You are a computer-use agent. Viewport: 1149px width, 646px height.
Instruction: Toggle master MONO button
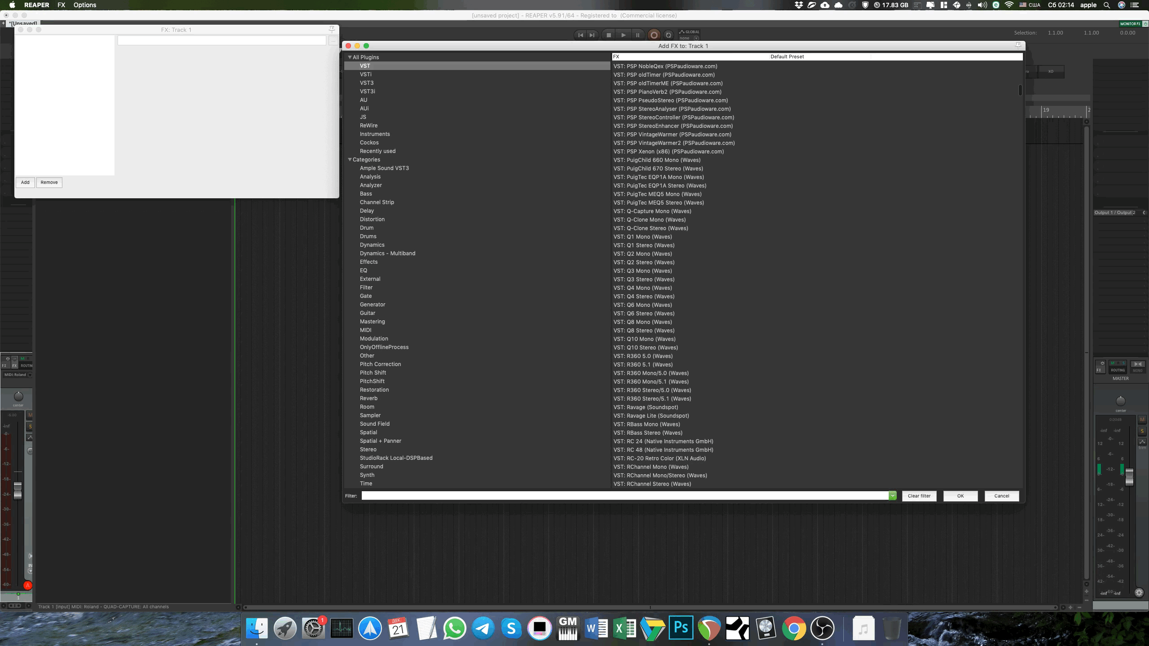(x=1137, y=366)
